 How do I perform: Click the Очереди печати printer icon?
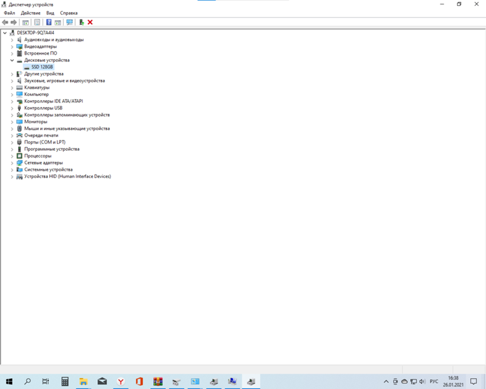point(19,136)
